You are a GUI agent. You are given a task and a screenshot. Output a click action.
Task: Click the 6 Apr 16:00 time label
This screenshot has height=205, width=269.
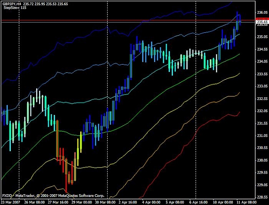click(x=198, y=202)
